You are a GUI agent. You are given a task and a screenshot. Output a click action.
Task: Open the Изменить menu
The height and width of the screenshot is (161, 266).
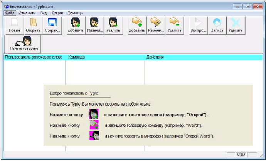[27, 13]
